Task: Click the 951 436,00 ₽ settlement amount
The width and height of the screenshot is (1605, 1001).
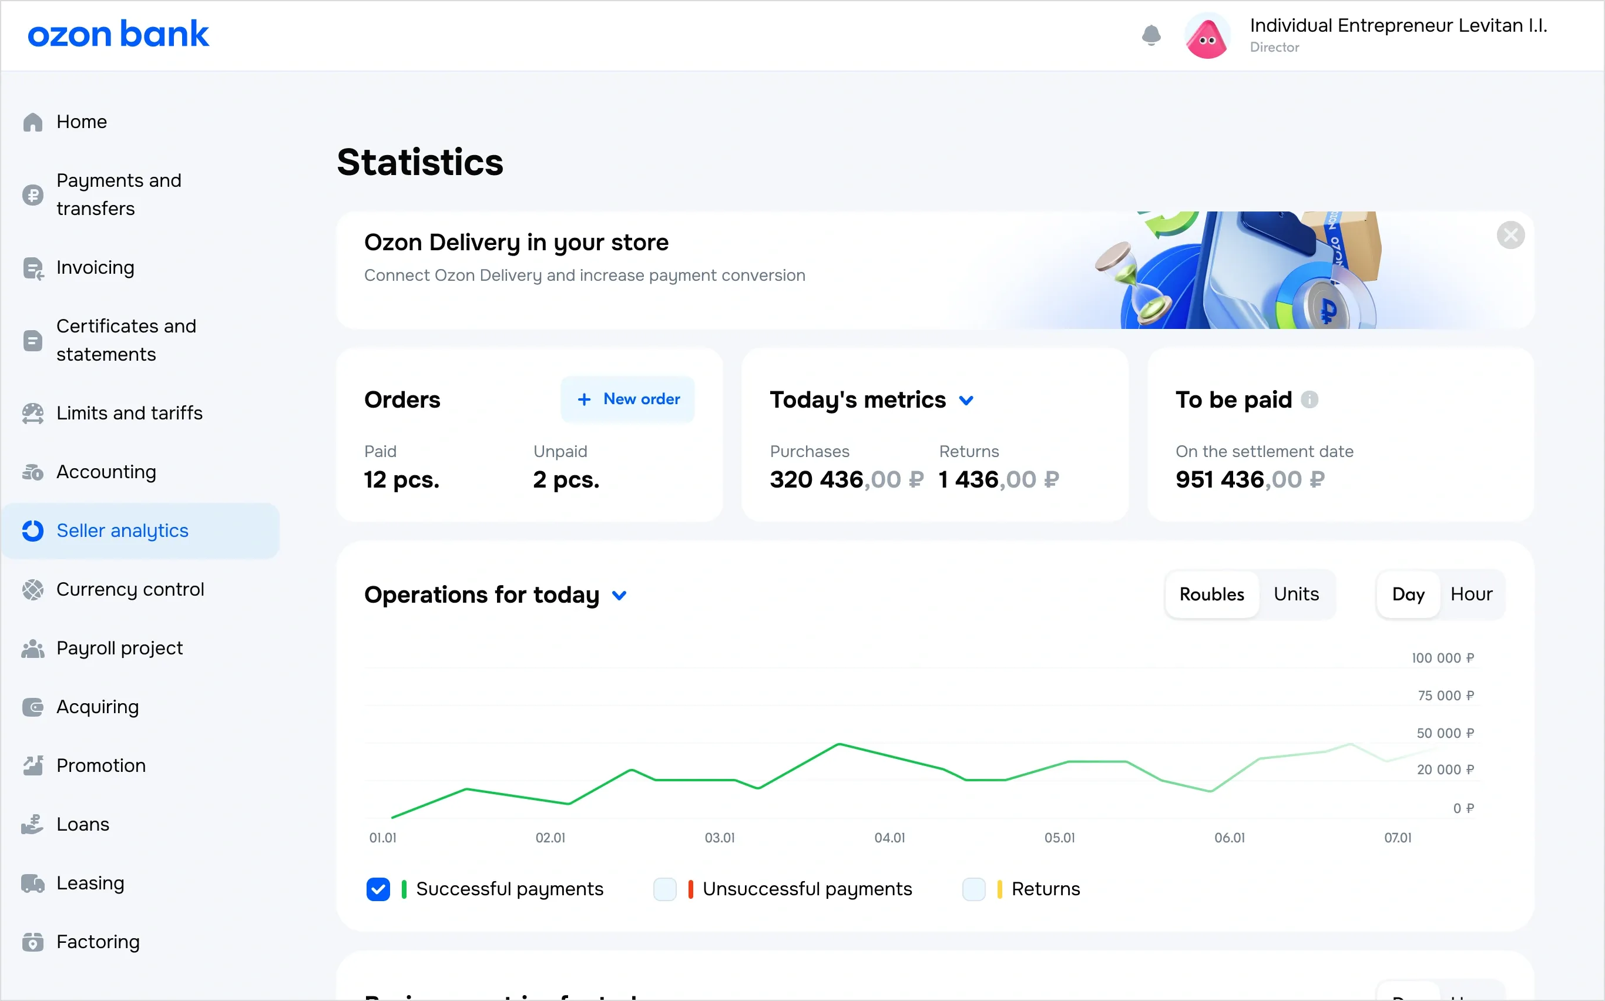Action: (1250, 480)
